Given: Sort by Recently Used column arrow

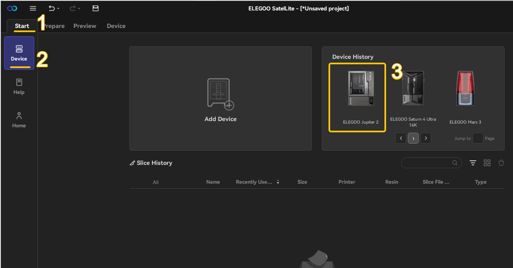Looking at the screenshot, I should point(278,182).
